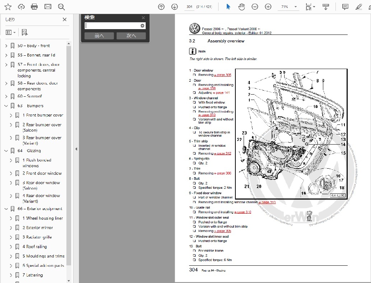The height and width of the screenshot is (283, 371).
Task: Click the scrolling mode keyboard icon
Action: (x=325, y=7)
